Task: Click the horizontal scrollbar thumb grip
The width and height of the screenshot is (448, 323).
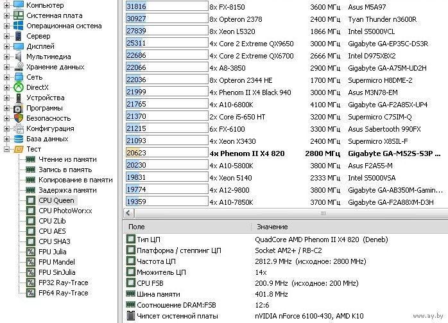Action: click(323, 213)
